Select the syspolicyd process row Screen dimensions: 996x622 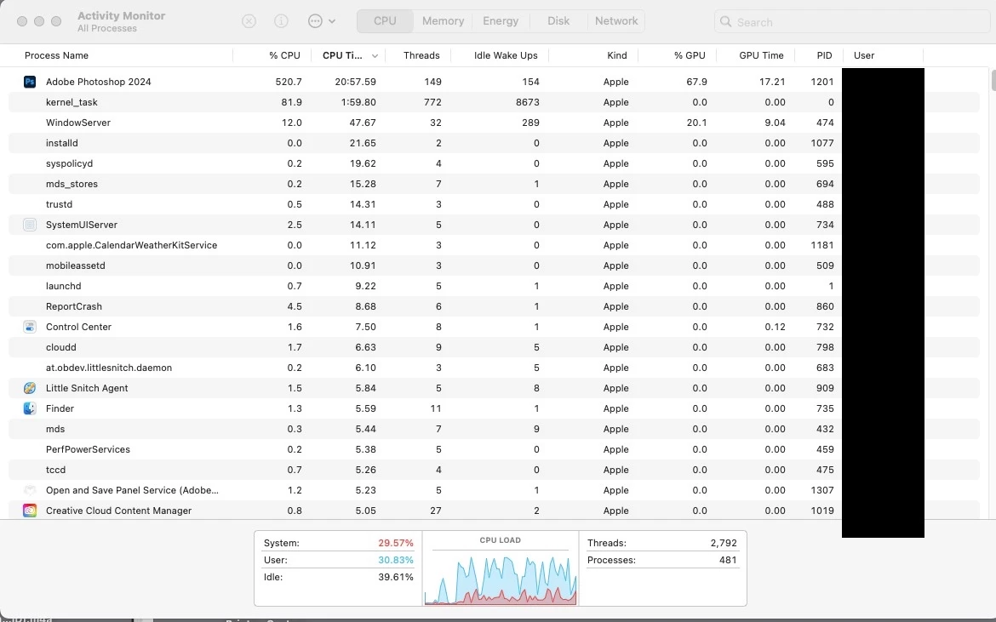click(494, 163)
